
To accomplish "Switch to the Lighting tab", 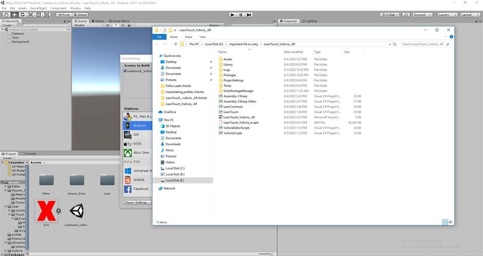I will (x=309, y=21).
